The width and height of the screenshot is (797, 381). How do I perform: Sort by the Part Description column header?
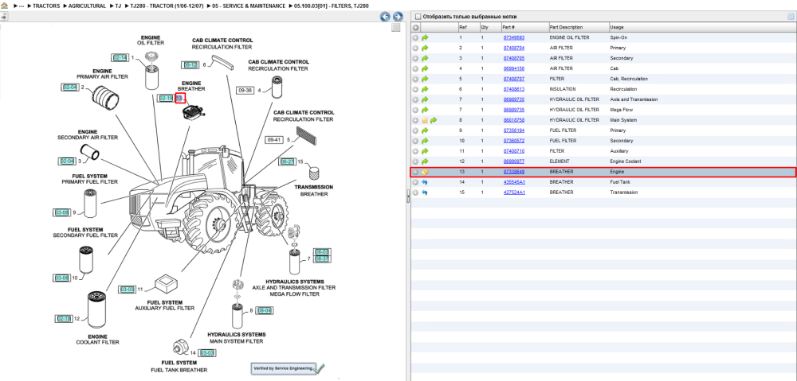pos(566,27)
